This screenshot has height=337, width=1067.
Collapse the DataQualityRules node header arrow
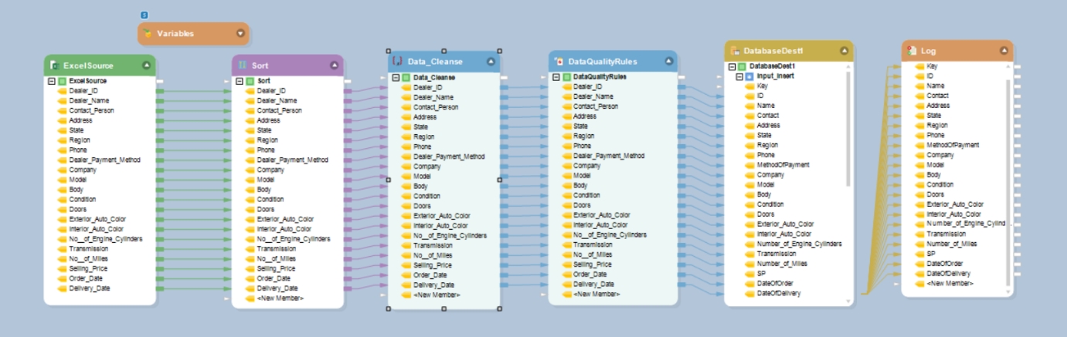(x=668, y=62)
